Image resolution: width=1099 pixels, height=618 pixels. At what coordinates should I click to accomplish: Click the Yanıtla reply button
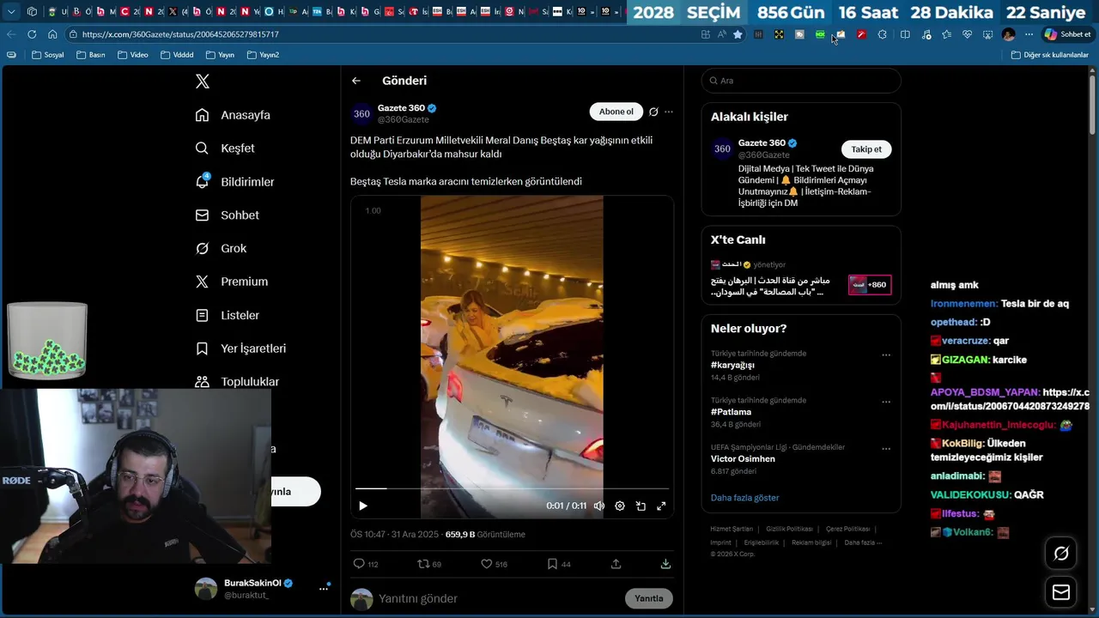click(x=649, y=598)
